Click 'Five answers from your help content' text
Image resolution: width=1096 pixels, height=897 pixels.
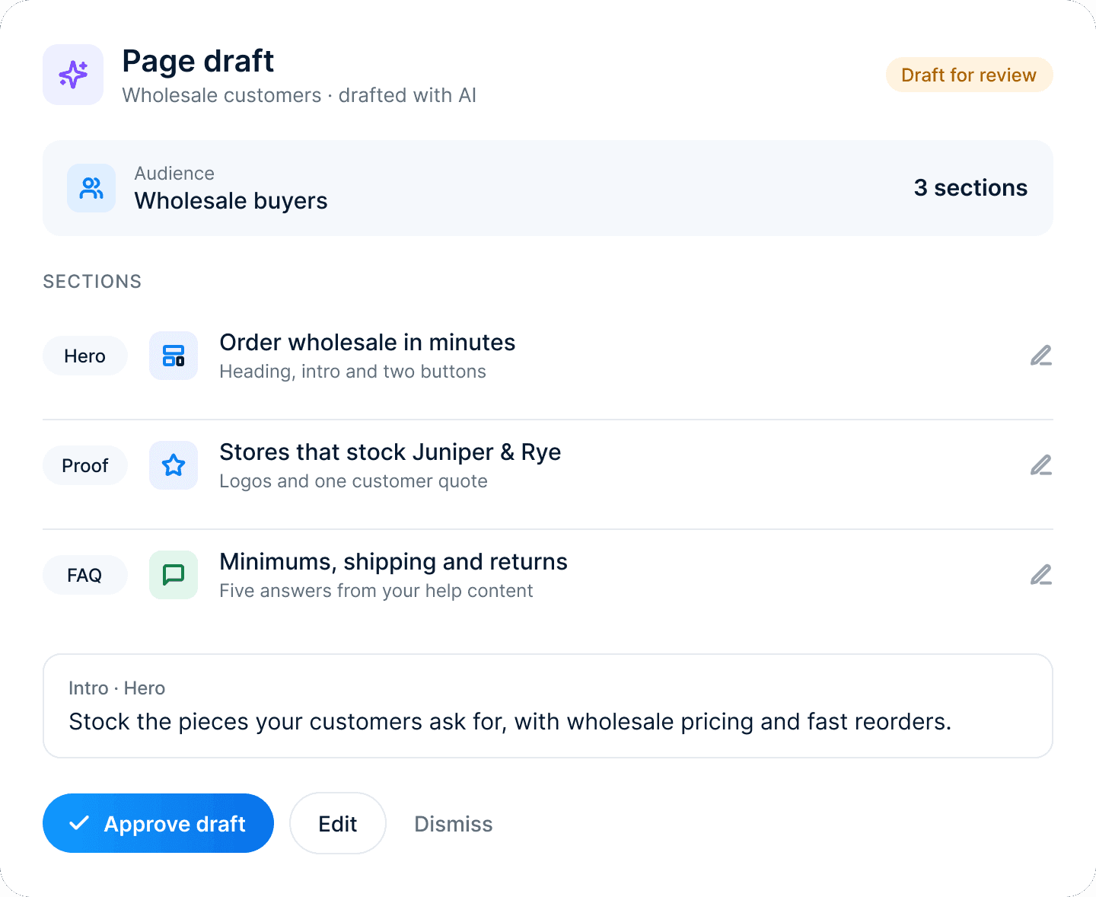(376, 591)
